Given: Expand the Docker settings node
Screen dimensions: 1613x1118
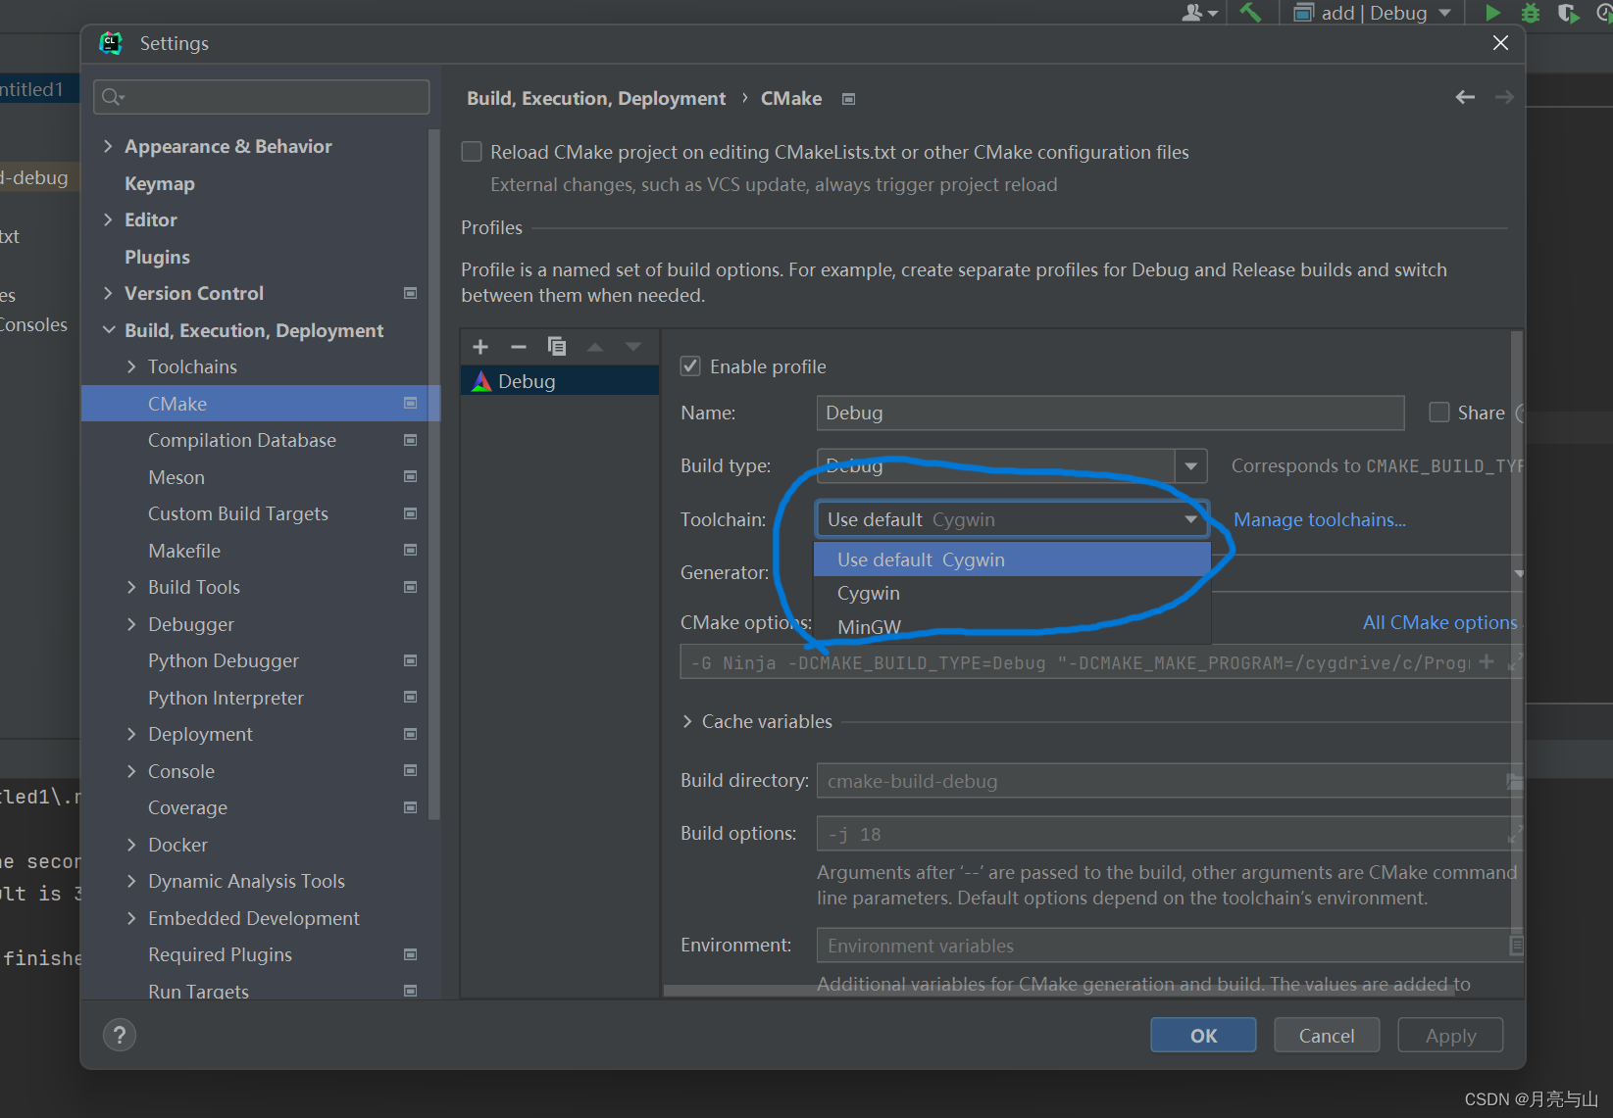Looking at the screenshot, I should tap(131, 845).
